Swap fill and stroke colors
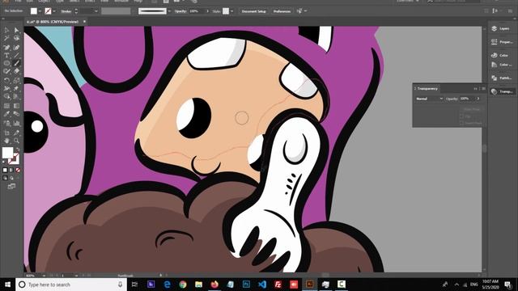The height and width of the screenshot is (291, 518). 18,150
